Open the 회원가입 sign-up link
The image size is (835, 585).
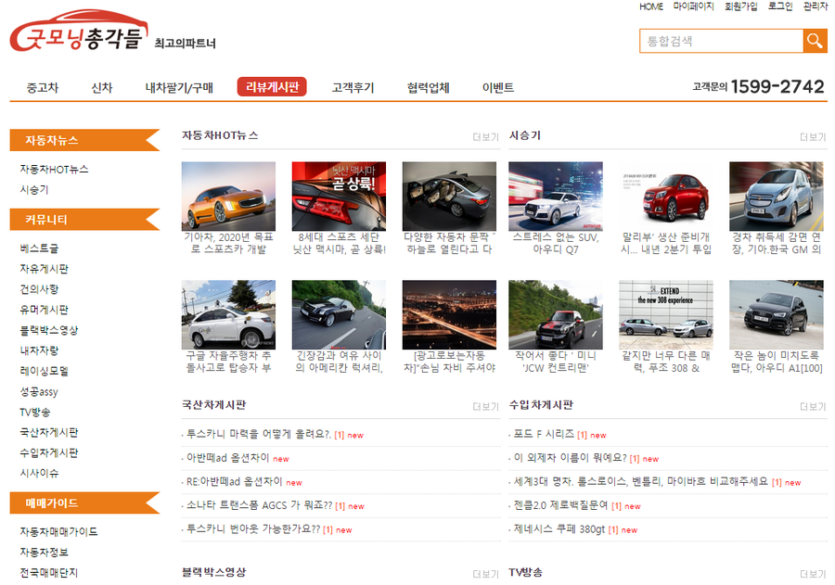tap(740, 6)
